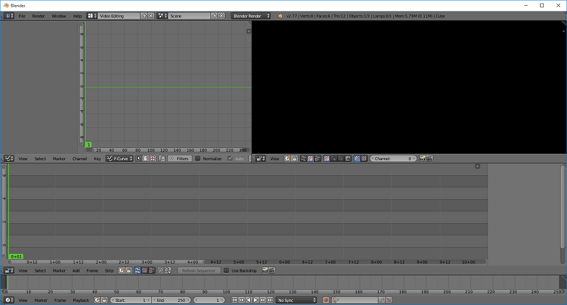Enable Use Backdrop checkbox
The image size is (567, 305).
point(226,270)
